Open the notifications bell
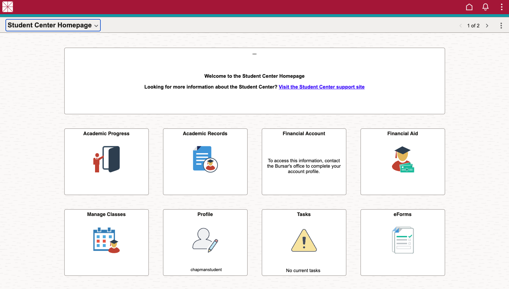This screenshot has height=289, width=509. pyautogui.click(x=485, y=7)
